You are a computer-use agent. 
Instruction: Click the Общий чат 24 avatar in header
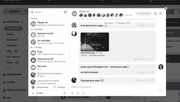pos(74,14)
